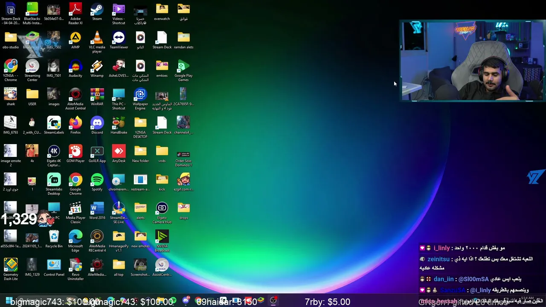Select the Winamp icon
The width and height of the screenshot is (546, 307).
pyautogui.click(x=97, y=69)
